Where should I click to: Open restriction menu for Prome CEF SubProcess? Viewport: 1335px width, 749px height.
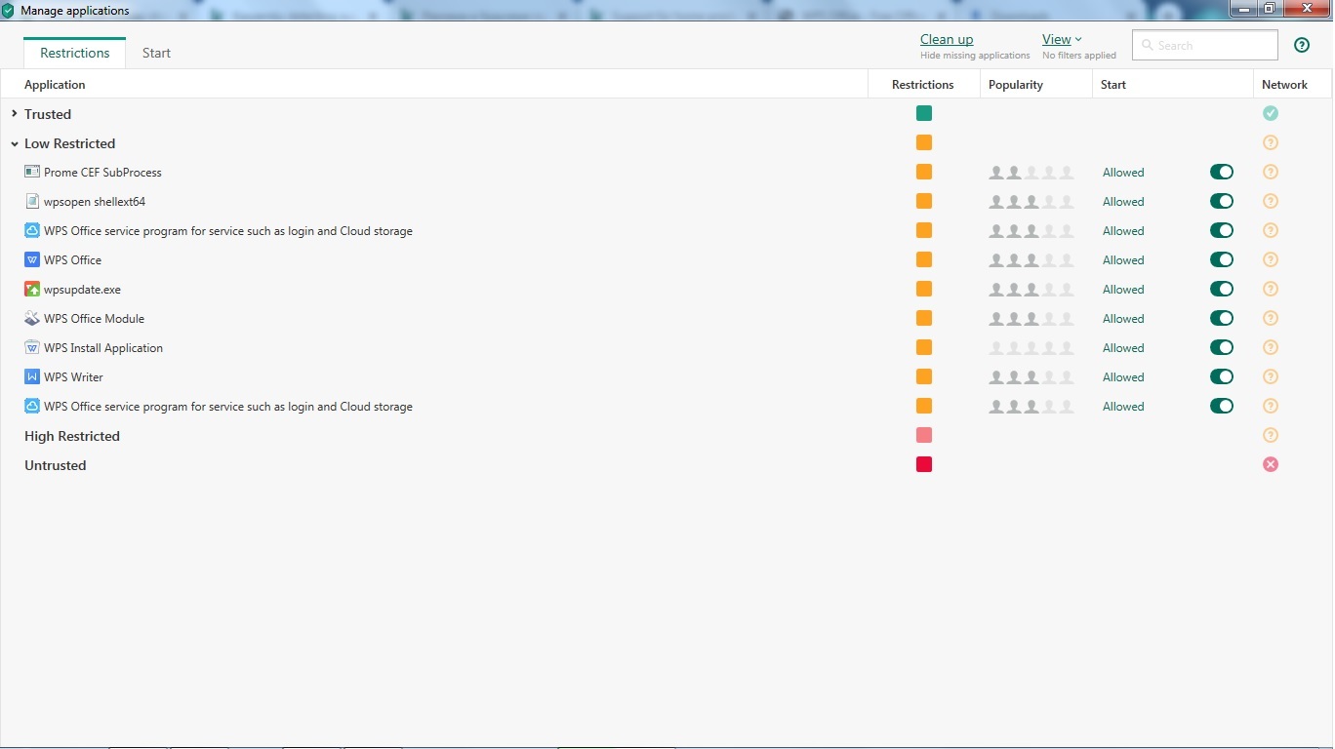(x=924, y=172)
